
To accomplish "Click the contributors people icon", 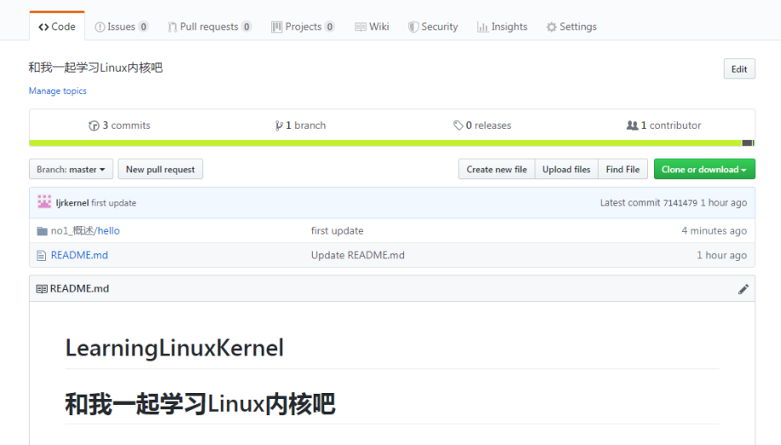I will [x=632, y=125].
